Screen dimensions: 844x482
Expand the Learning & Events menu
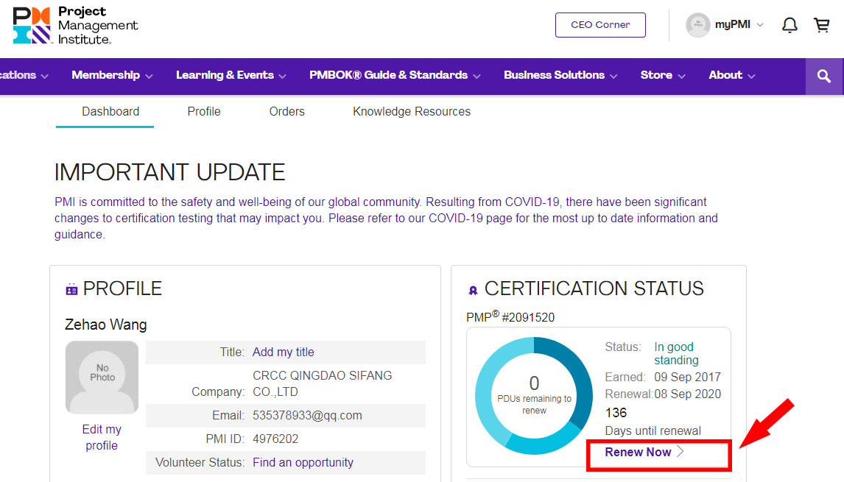coord(231,75)
